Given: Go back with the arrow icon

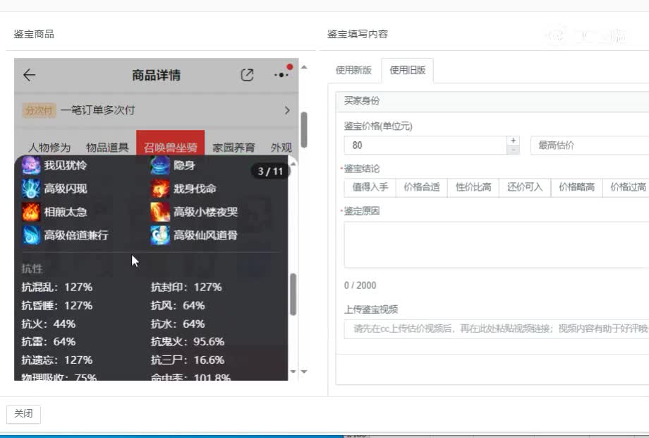Looking at the screenshot, I should (30, 75).
